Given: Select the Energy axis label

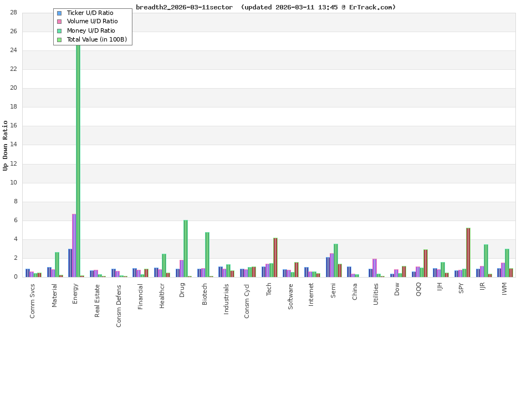Looking at the screenshot, I should click(x=76, y=294).
